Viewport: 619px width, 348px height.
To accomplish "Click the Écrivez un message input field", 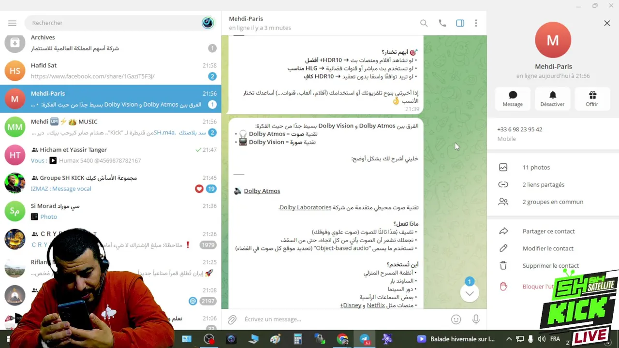I will (343, 319).
